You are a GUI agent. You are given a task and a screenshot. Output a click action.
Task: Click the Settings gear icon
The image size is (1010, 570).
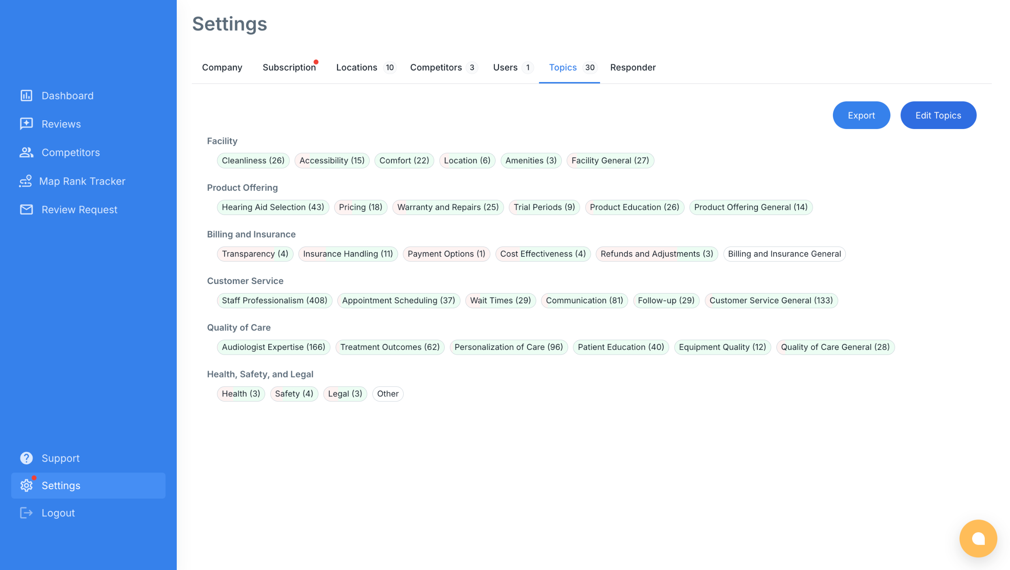(26, 486)
